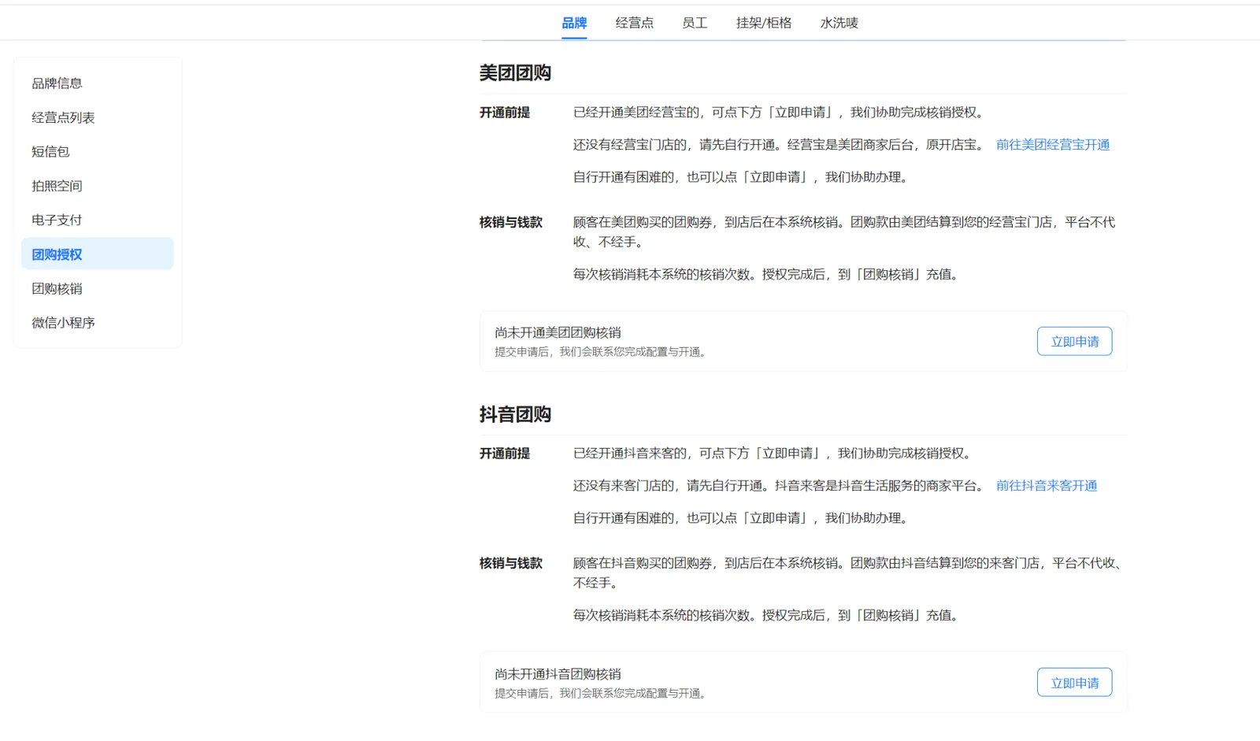The height and width of the screenshot is (741, 1260).
Task: Follow the 前往抖音来客开通 link
Action: (1047, 486)
